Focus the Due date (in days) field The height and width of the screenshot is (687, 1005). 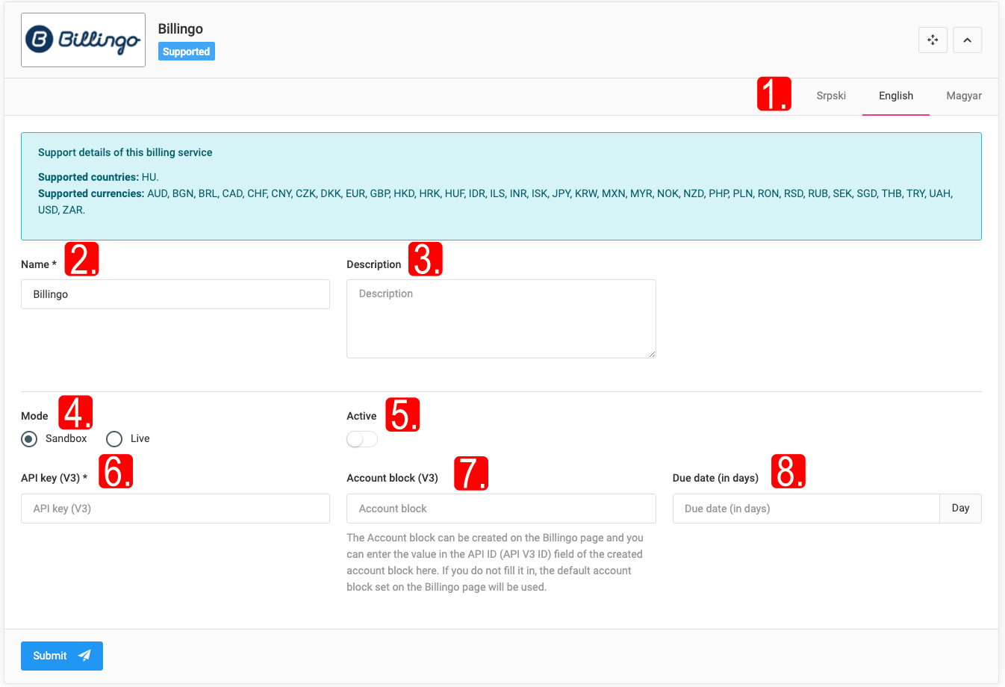point(805,509)
